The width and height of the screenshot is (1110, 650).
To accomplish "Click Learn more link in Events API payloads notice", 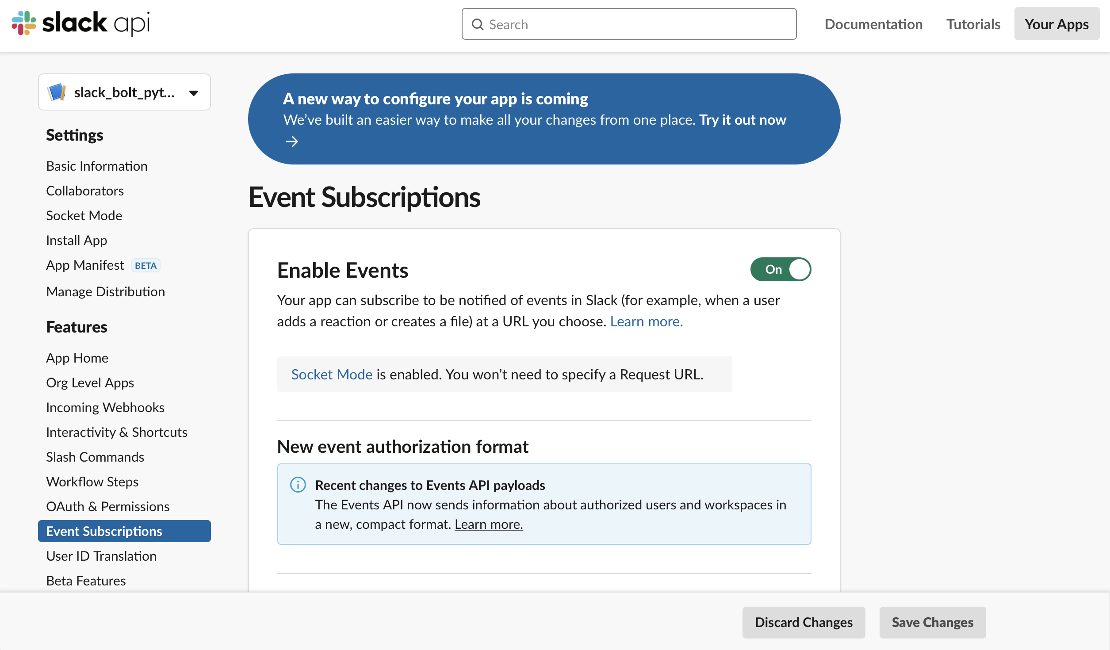I will coord(489,524).
